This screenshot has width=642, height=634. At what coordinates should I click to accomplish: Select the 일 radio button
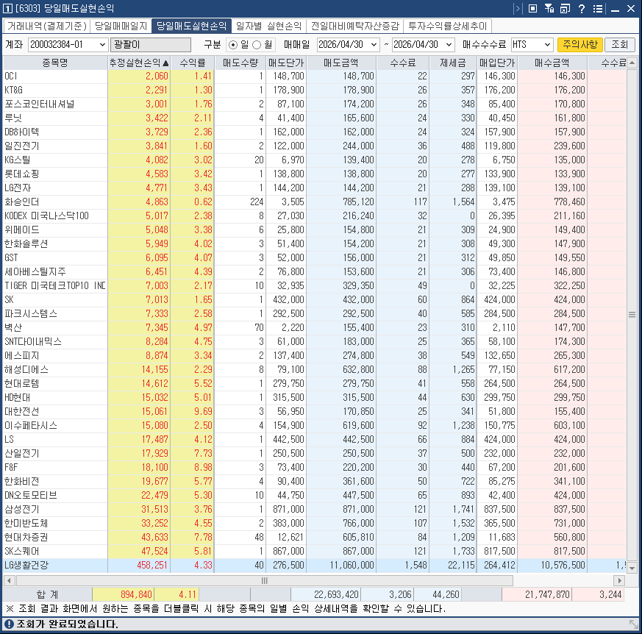(233, 45)
